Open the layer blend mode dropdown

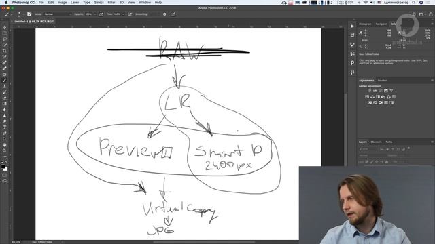coord(372,155)
